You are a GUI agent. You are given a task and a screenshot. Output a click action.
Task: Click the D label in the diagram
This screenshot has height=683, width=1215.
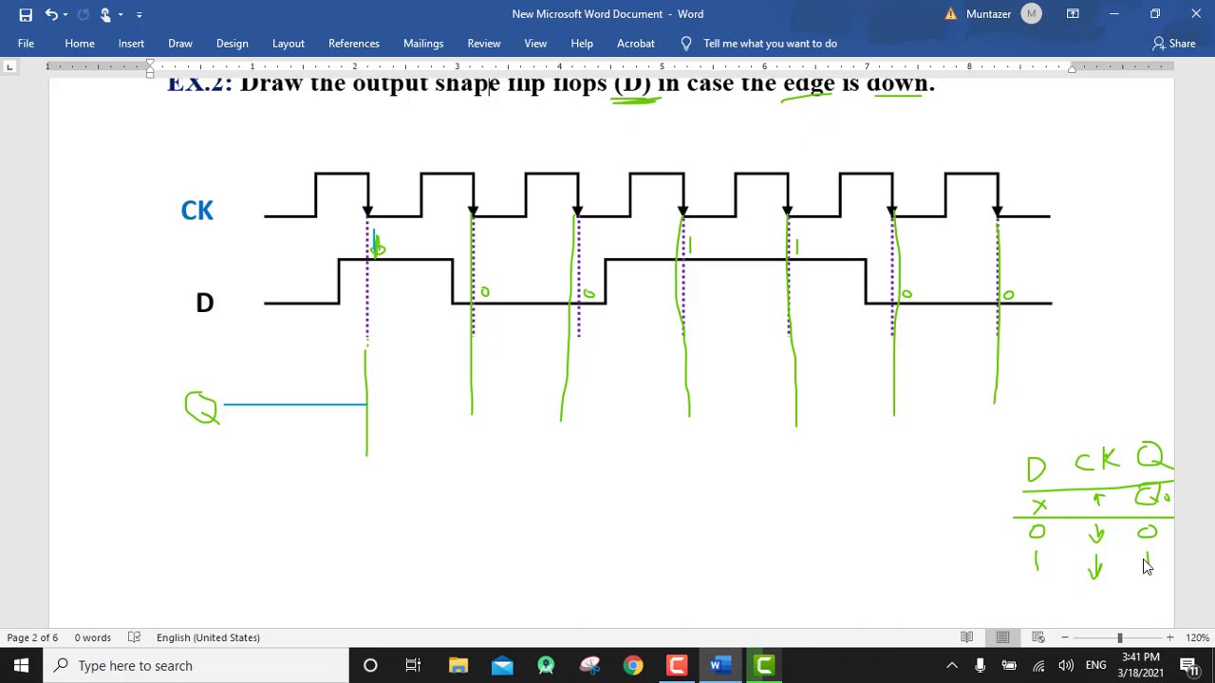[x=205, y=304]
